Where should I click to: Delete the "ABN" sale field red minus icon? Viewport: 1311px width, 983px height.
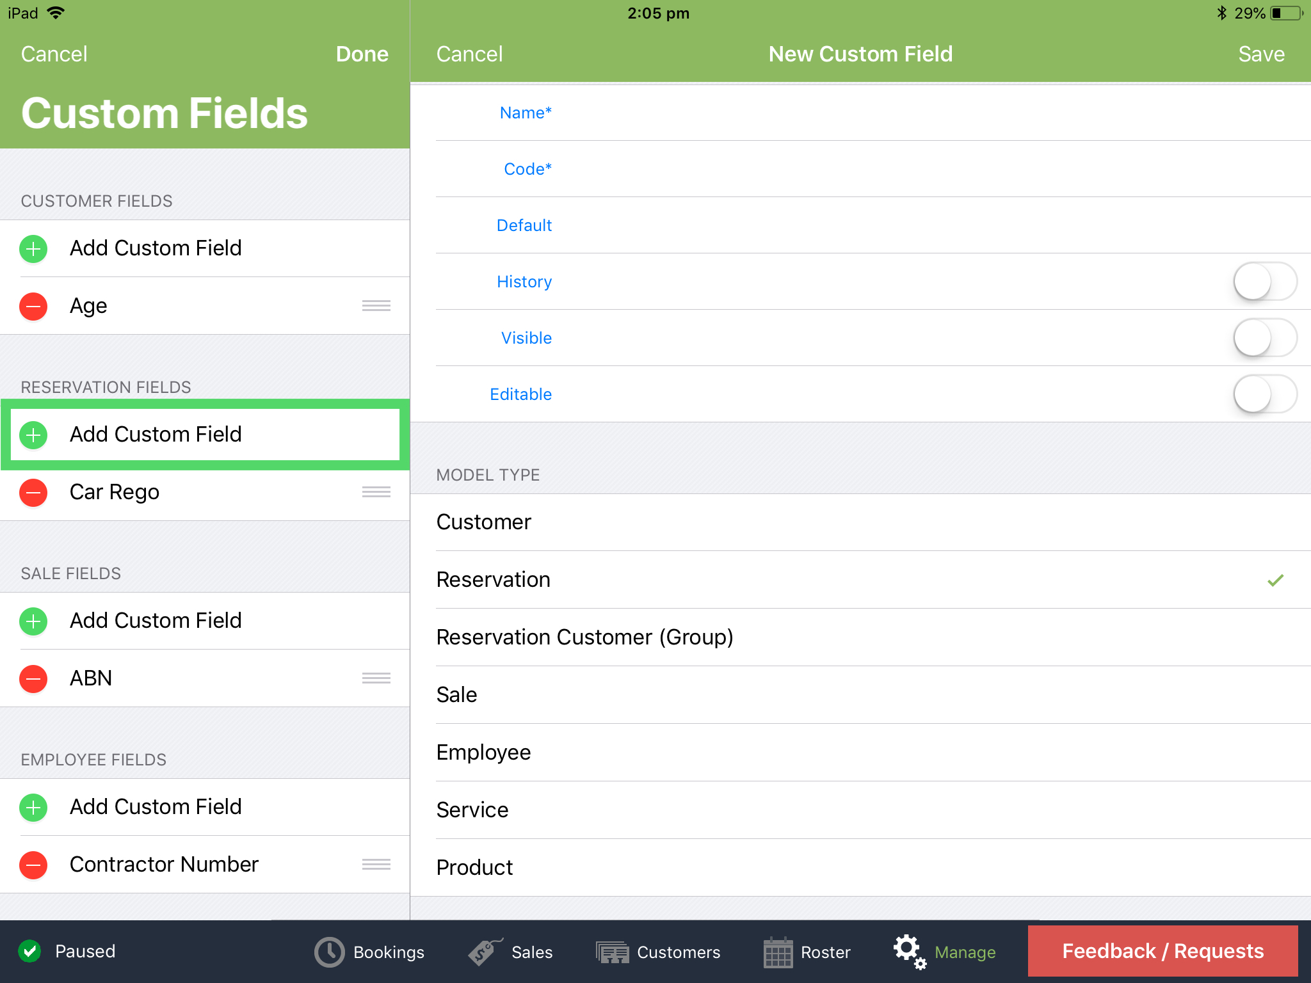[x=33, y=678]
